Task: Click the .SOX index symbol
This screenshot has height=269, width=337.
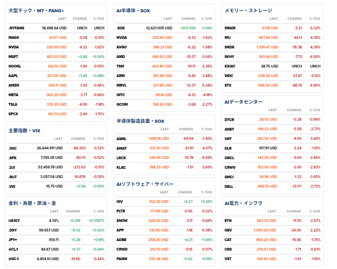Action: tap(121, 28)
